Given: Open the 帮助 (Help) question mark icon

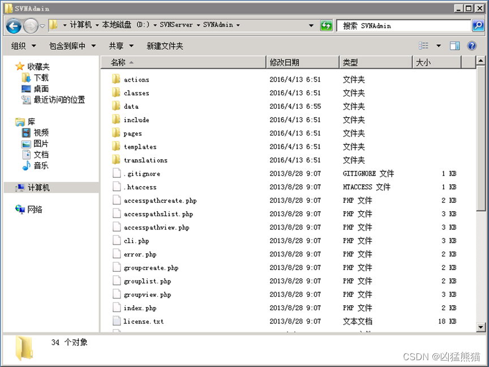Looking at the screenshot, I should [471, 45].
